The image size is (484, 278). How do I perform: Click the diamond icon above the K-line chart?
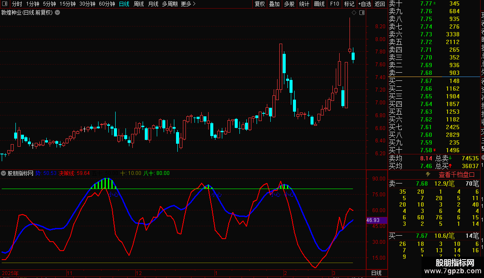click(x=354, y=13)
